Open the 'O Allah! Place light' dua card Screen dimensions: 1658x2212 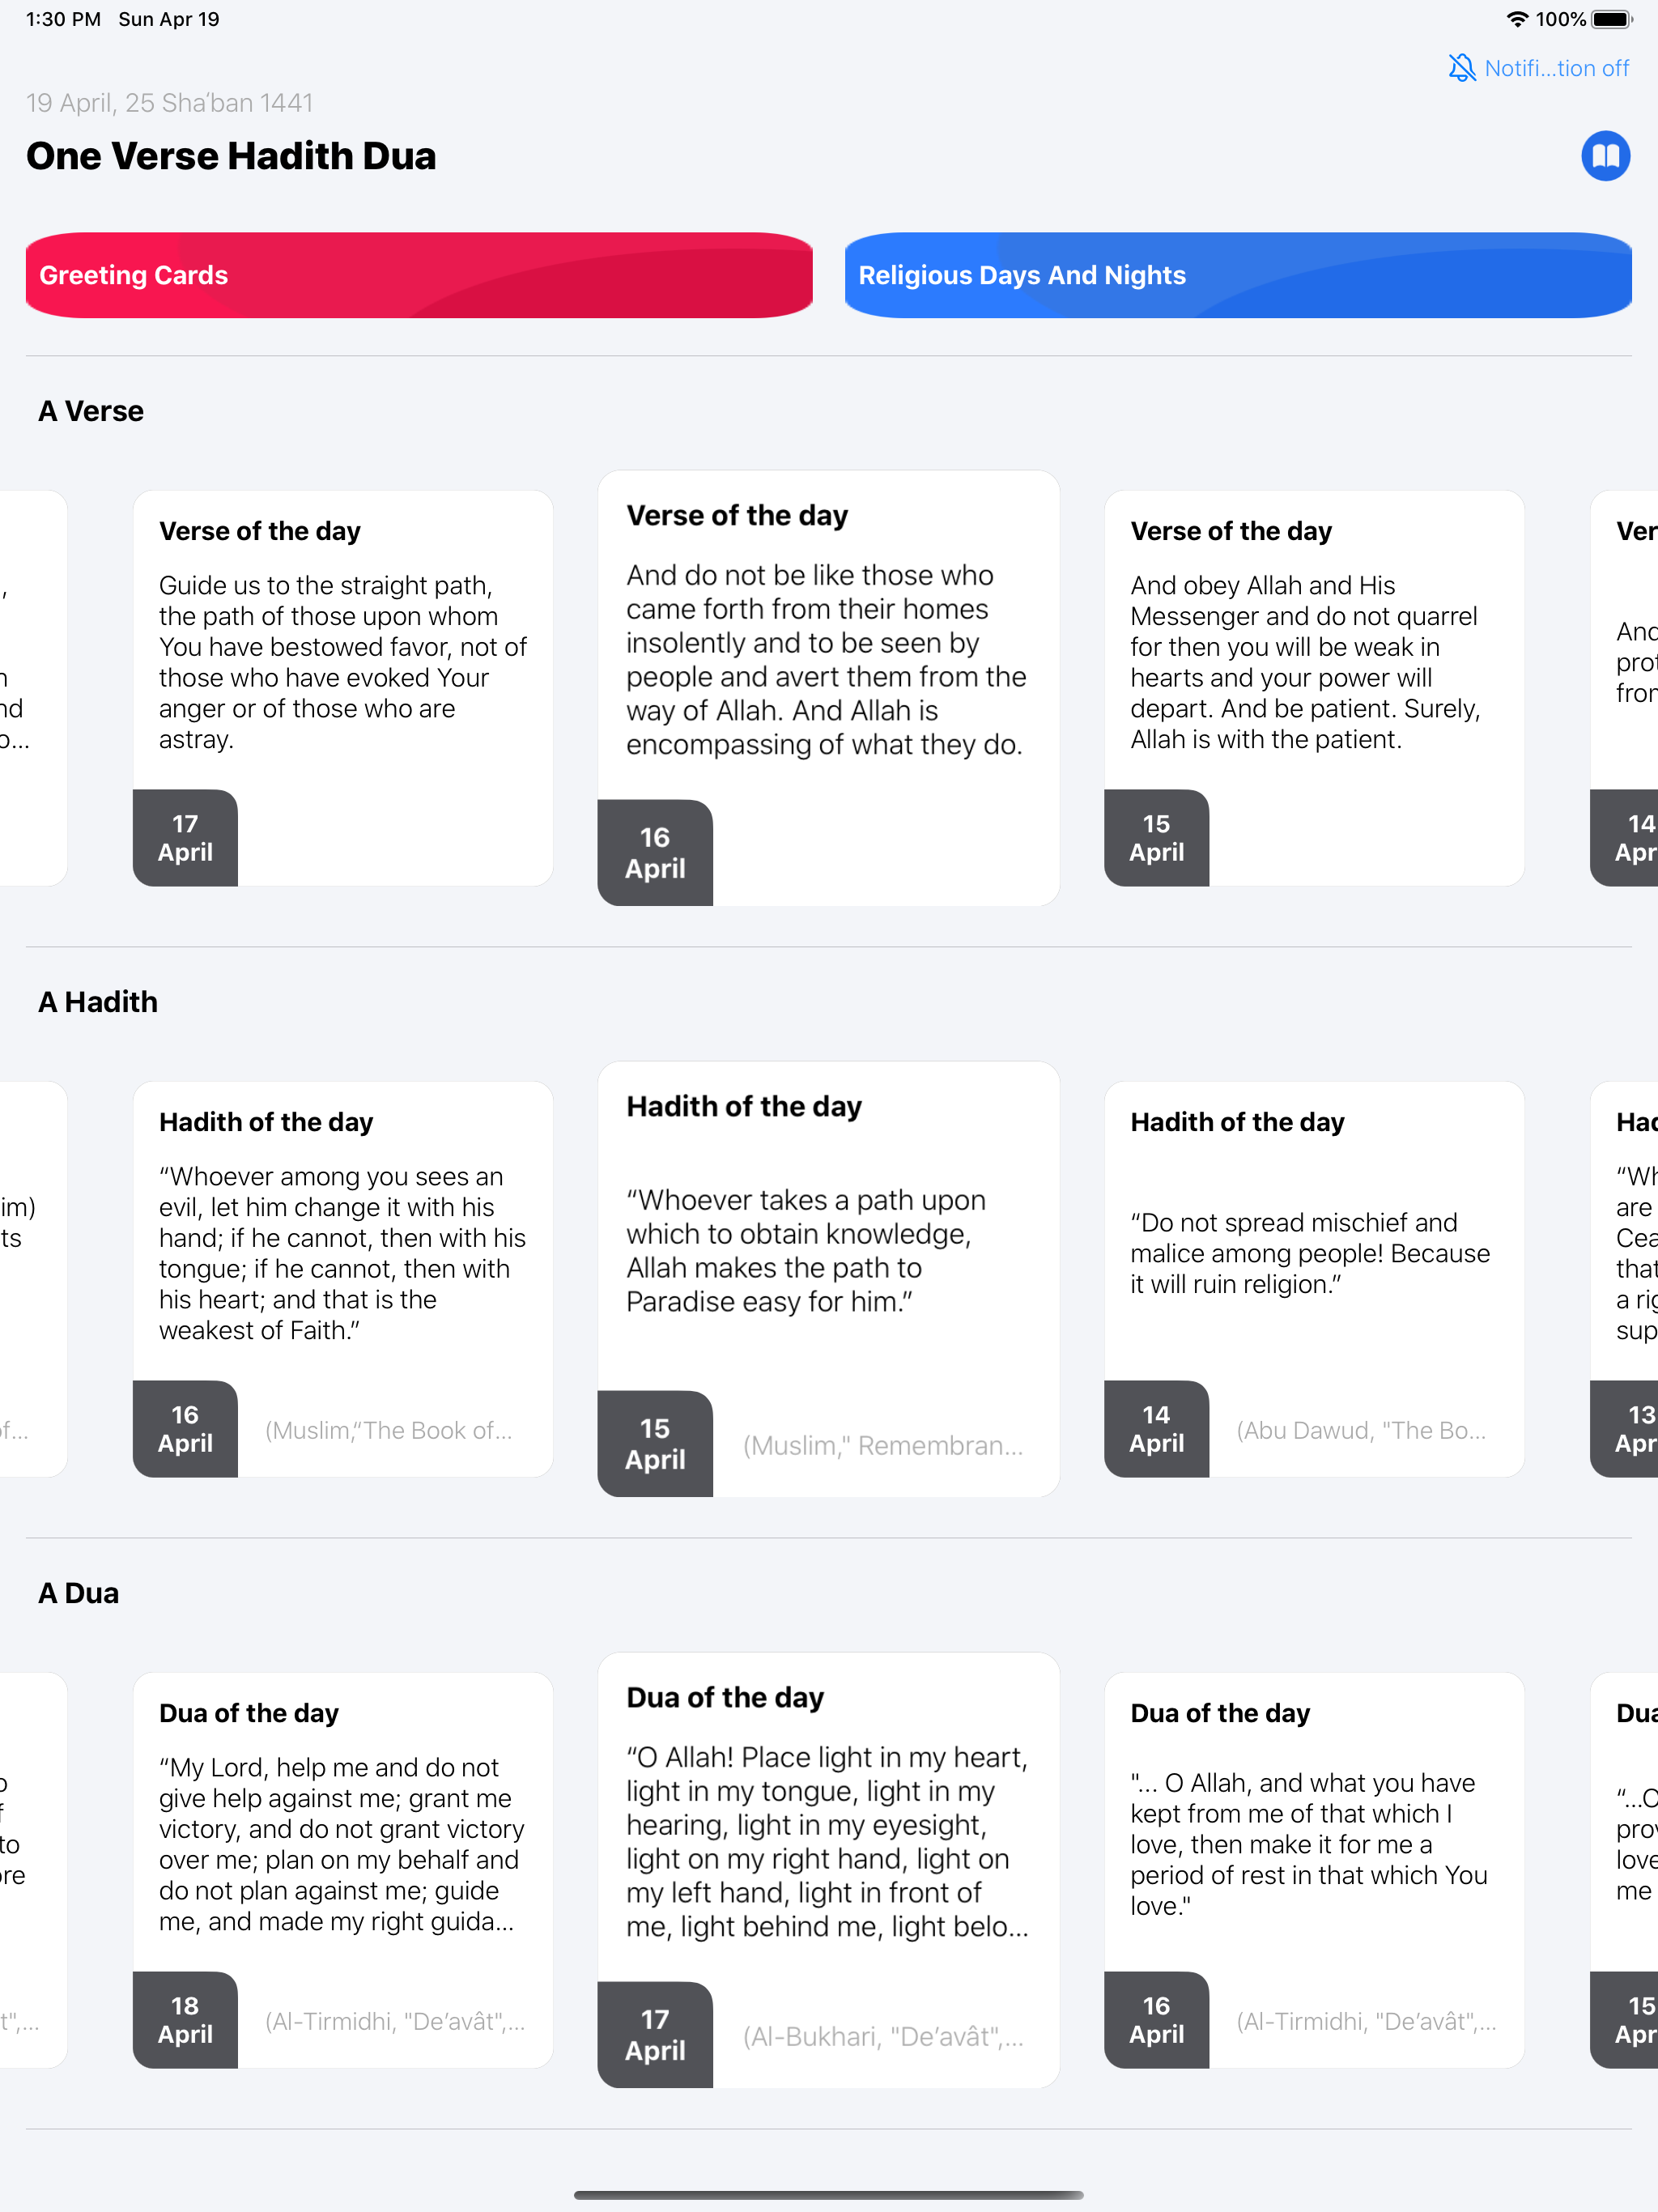pos(829,1870)
